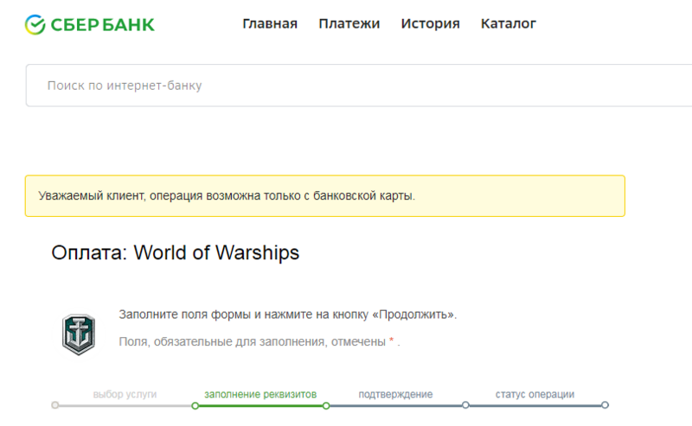Open the Главная menu item
The image size is (692, 426).
(x=270, y=23)
